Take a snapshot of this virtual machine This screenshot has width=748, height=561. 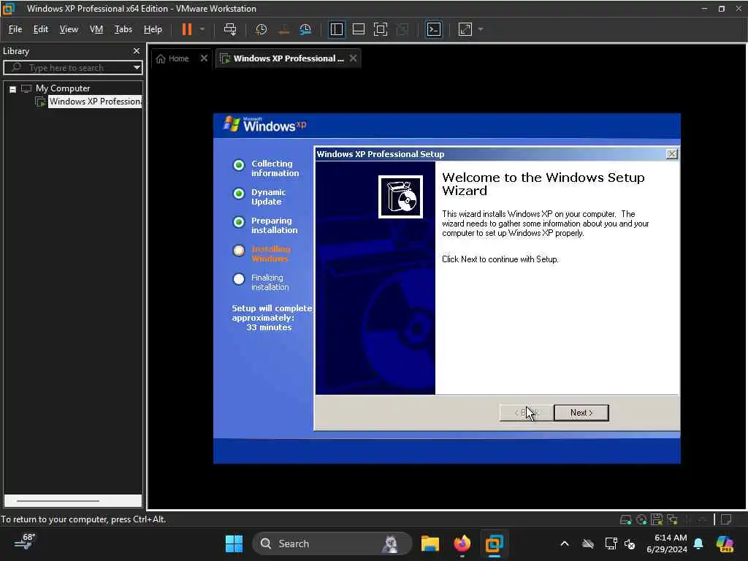(x=261, y=29)
